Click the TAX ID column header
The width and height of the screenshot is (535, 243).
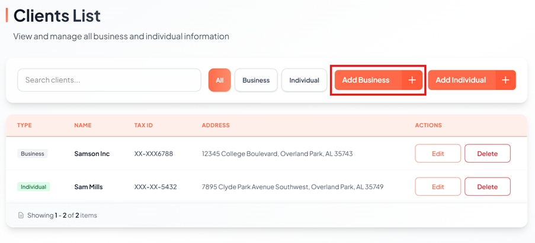(x=143, y=125)
